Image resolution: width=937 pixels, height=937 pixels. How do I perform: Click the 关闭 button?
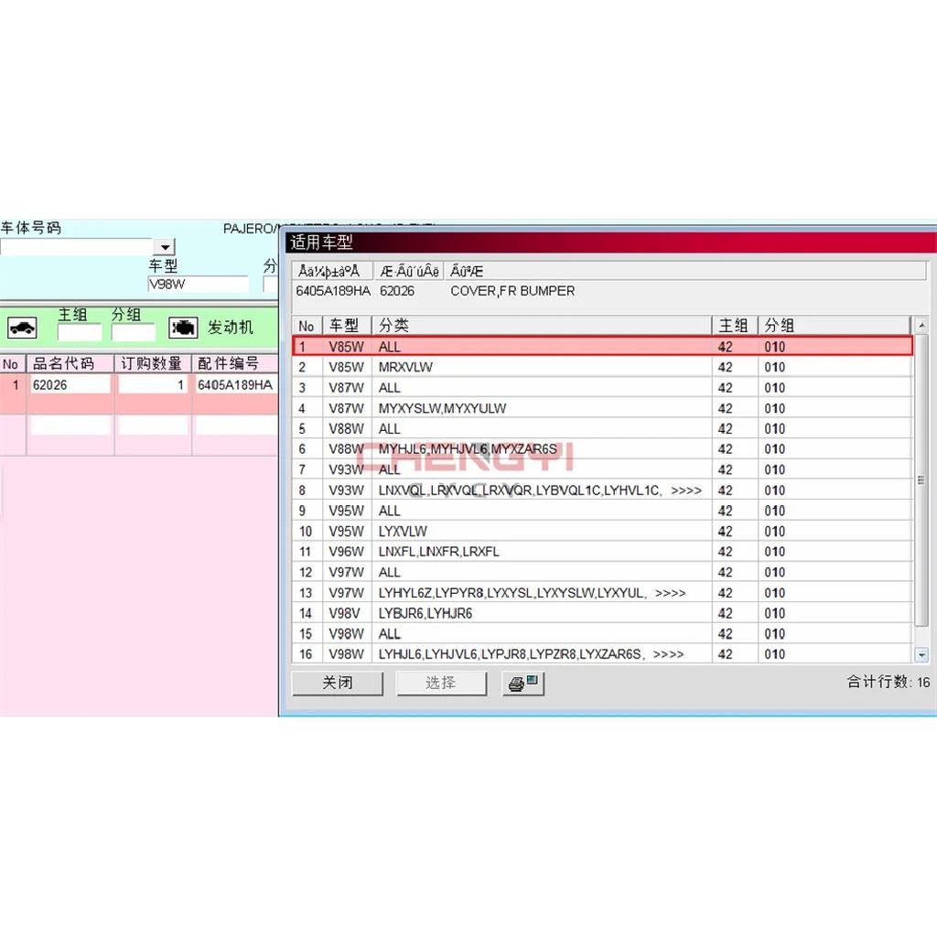[337, 683]
